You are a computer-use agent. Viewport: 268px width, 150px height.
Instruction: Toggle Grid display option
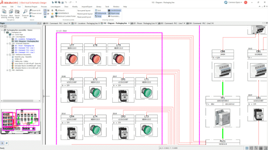click(x=98, y=11)
